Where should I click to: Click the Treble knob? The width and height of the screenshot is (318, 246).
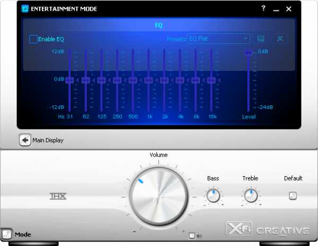[251, 196]
